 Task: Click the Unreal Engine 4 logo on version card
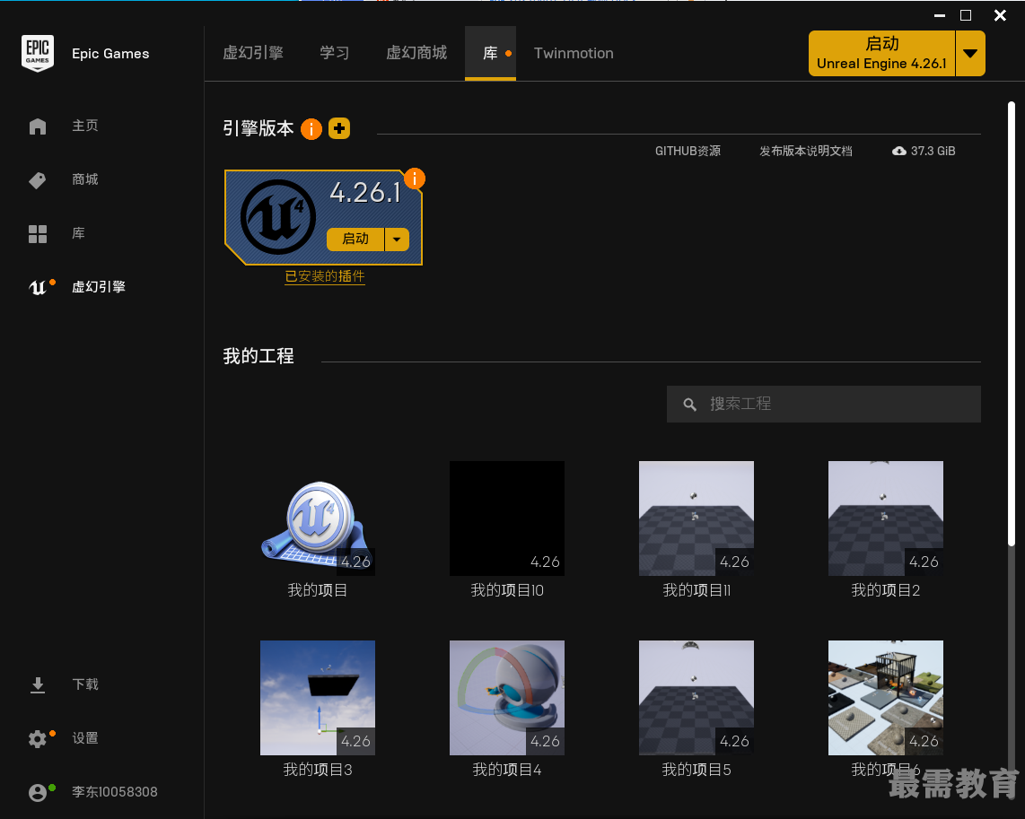pyautogui.click(x=278, y=217)
